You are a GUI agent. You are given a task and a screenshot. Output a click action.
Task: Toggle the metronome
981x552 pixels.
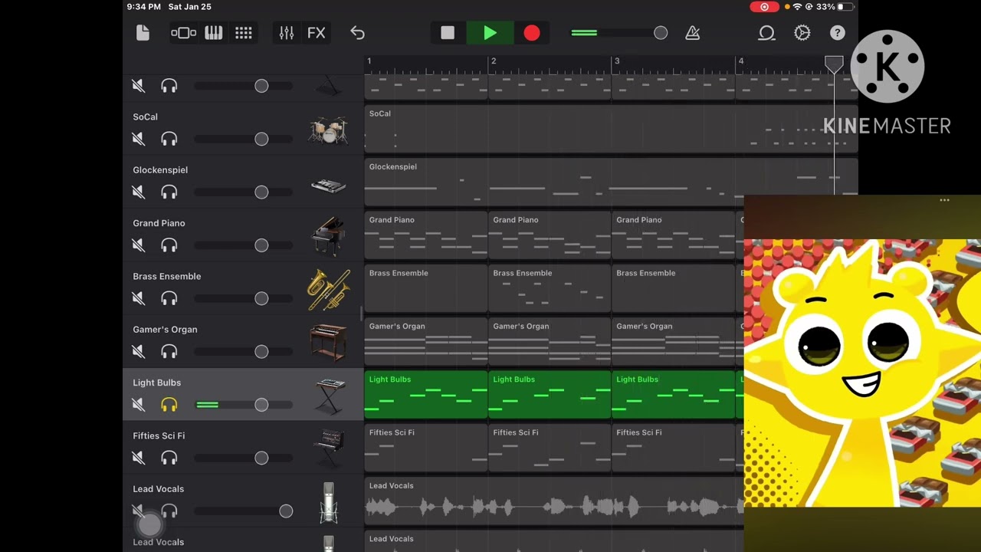(x=693, y=33)
